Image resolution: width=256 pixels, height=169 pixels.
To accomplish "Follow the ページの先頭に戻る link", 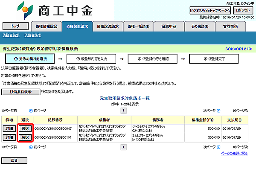I will pyautogui.click(x=234, y=154).
